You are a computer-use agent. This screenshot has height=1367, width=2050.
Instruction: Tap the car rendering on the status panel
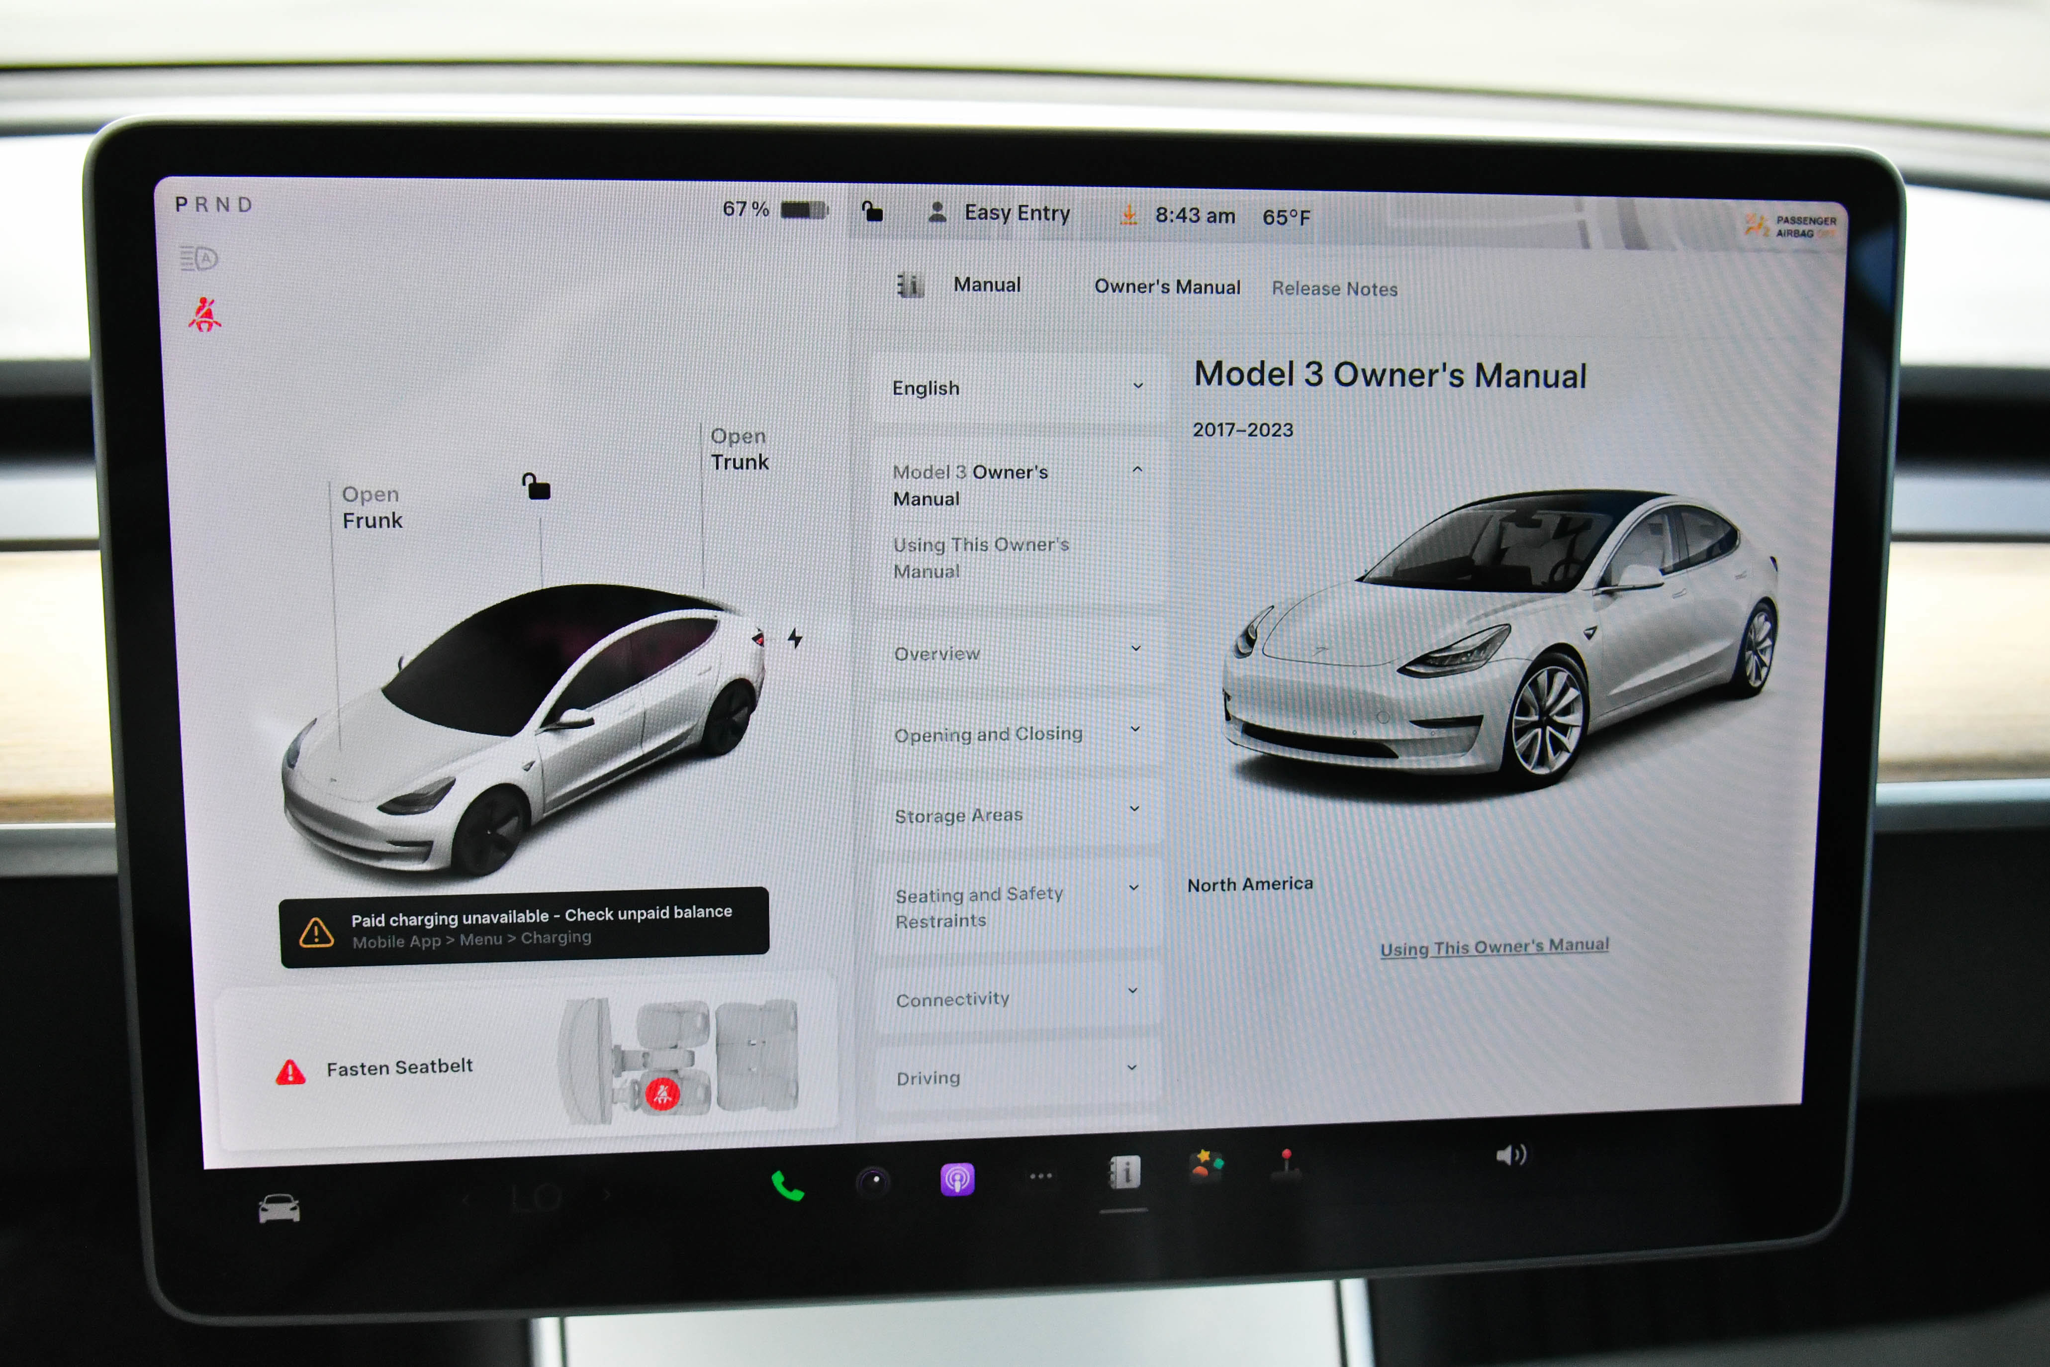[x=523, y=731]
